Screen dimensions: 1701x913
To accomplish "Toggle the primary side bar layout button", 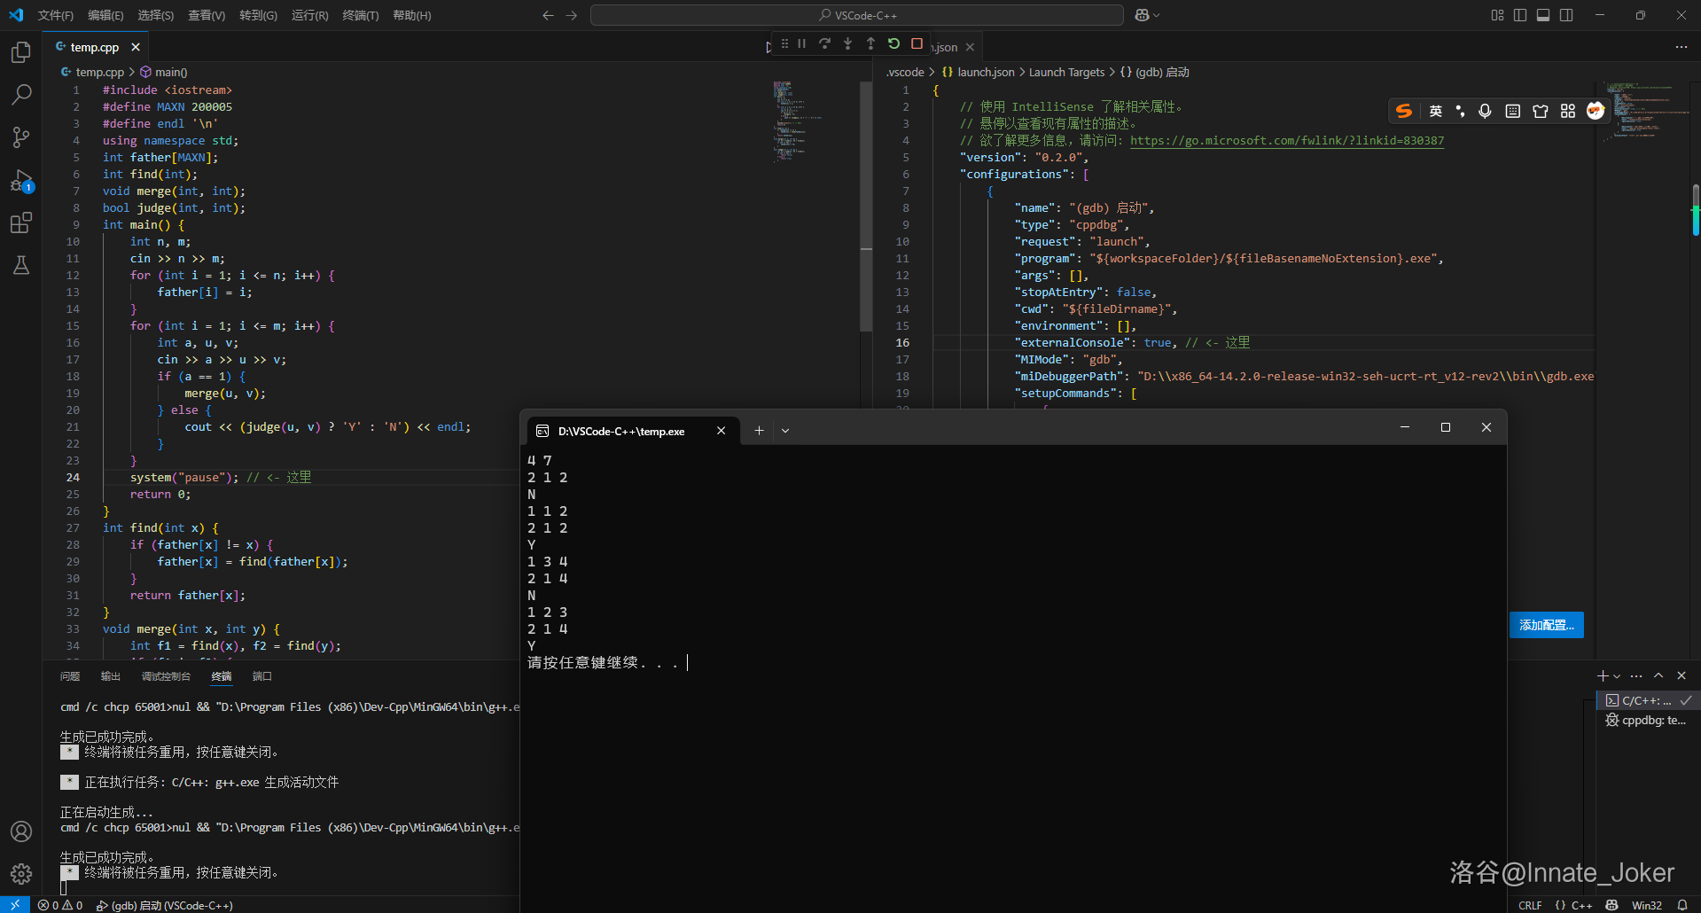I will [1520, 15].
